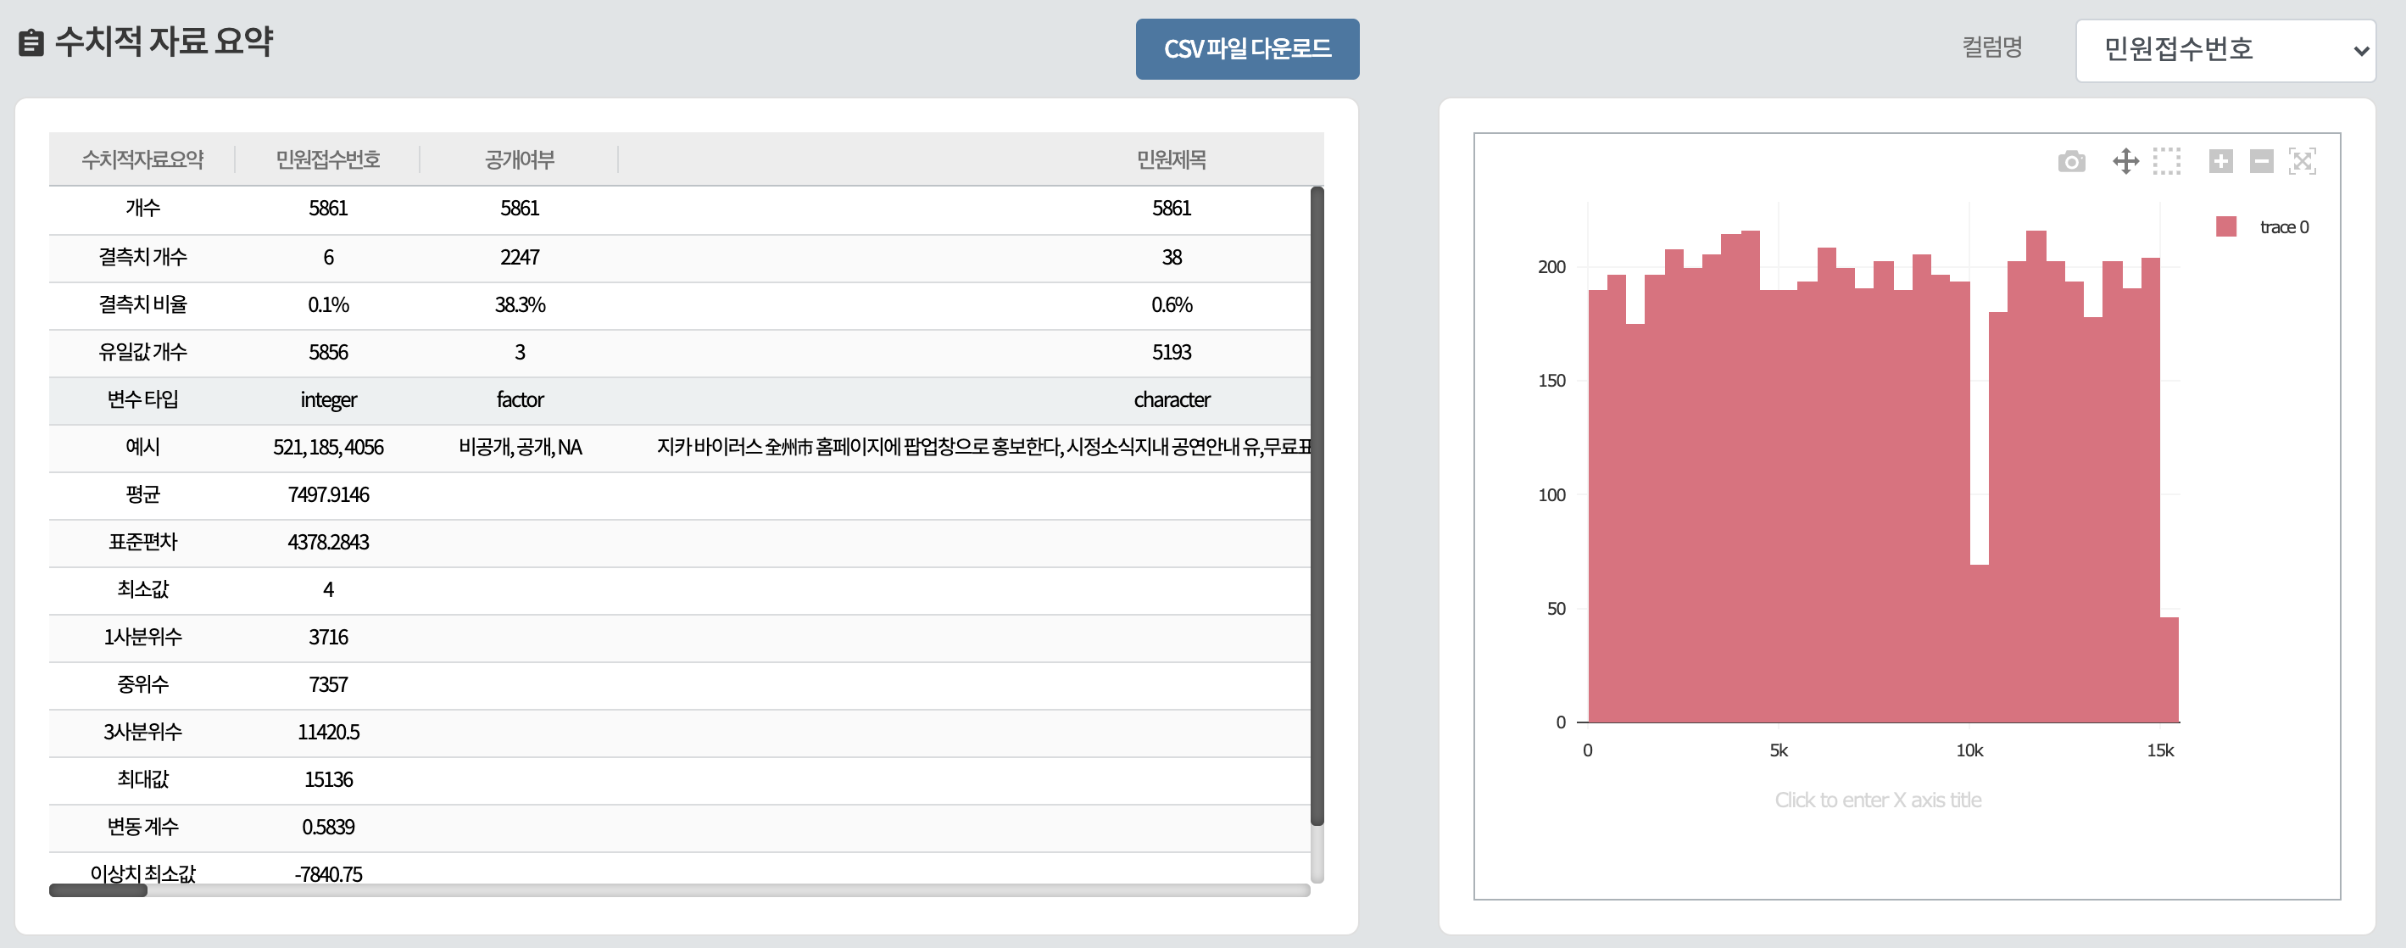Click the 변수 타입 row label
2406x948 pixels.
(142, 399)
